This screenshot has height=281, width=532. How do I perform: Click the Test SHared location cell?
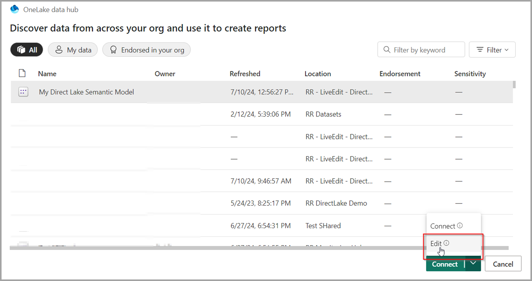point(323,225)
